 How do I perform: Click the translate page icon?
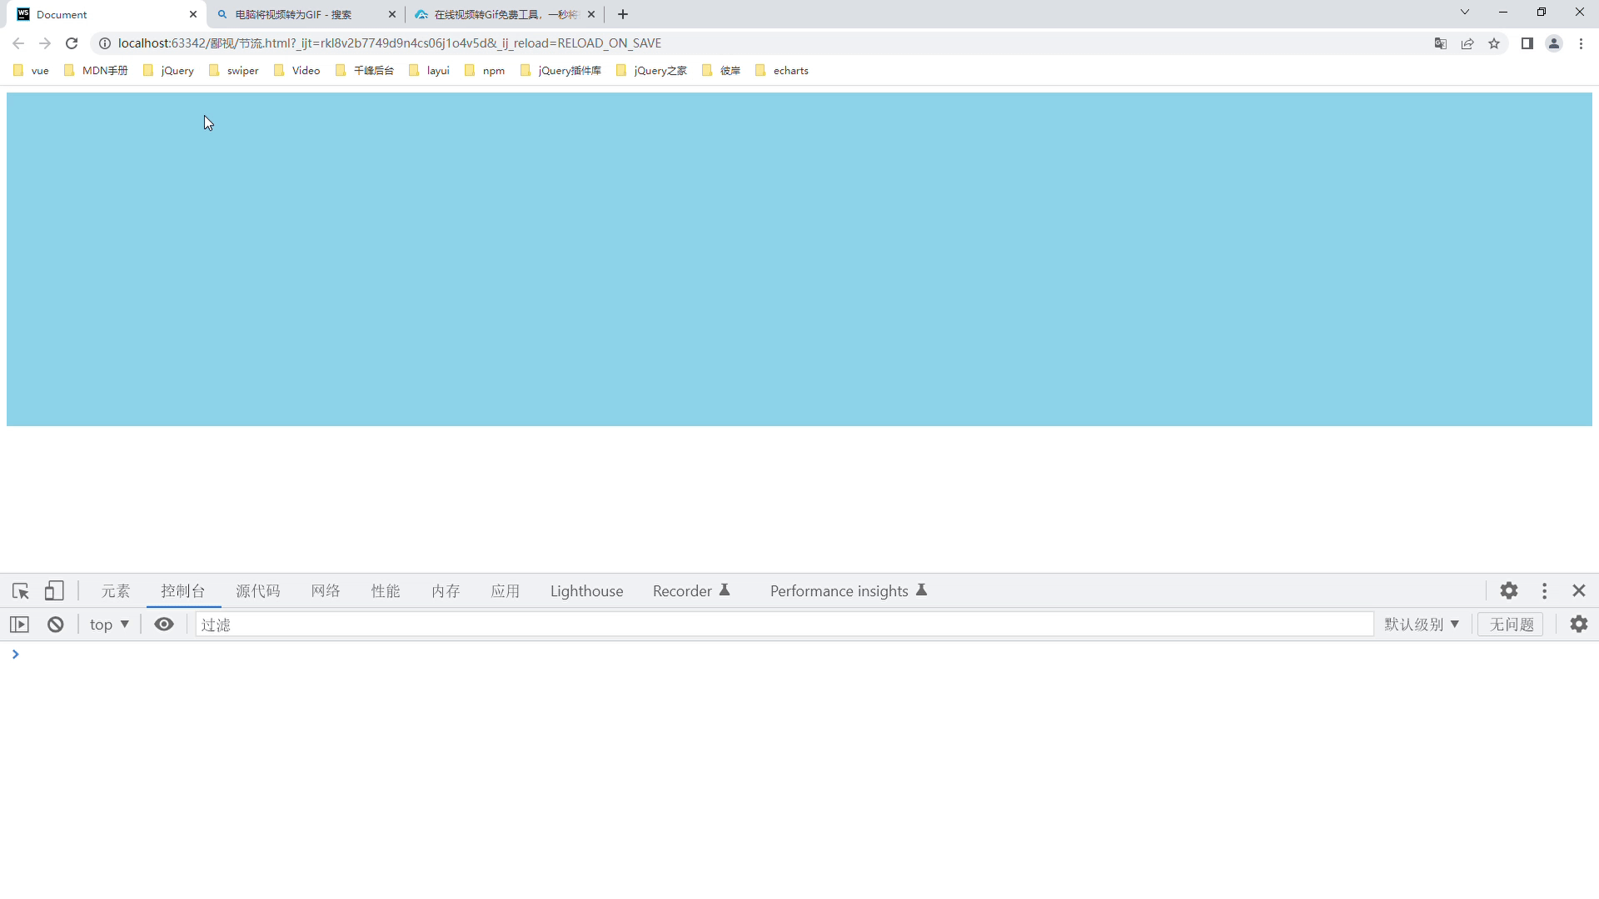[x=1440, y=43]
